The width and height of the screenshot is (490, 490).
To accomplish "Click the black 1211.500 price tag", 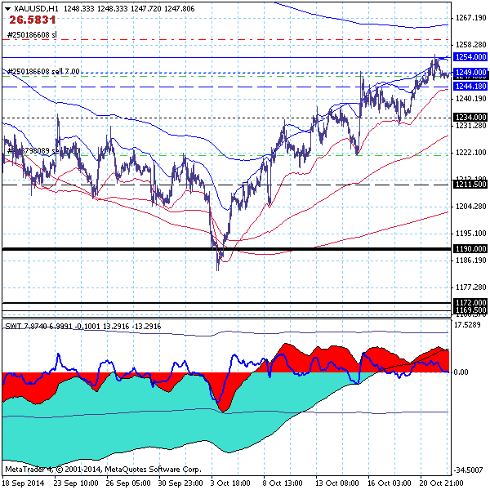I will click(x=470, y=185).
